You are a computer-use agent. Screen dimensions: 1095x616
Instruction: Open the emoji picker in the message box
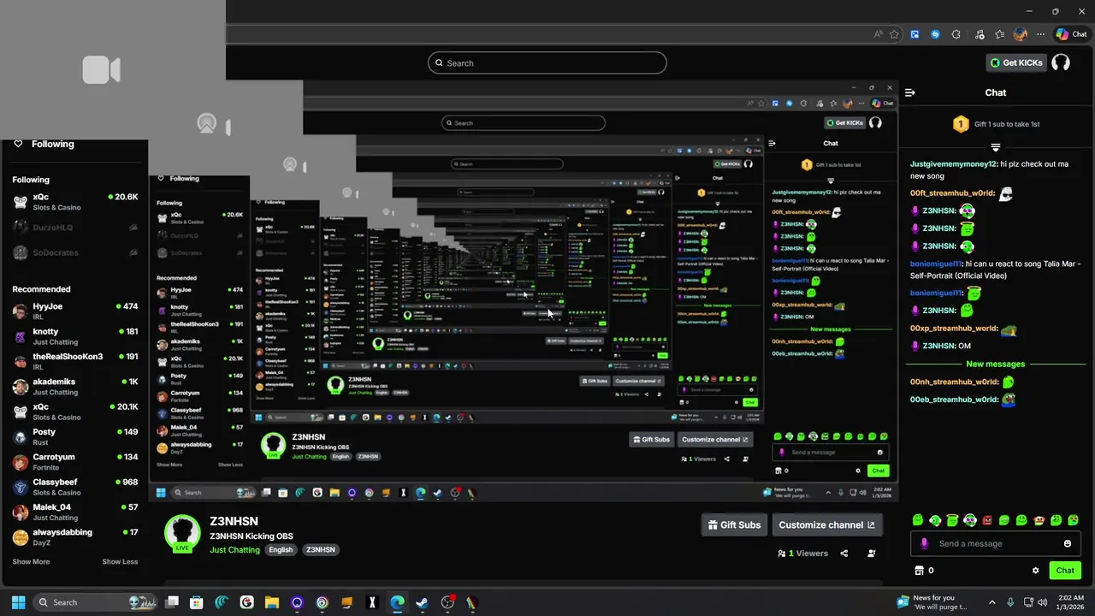tap(1067, 543)
